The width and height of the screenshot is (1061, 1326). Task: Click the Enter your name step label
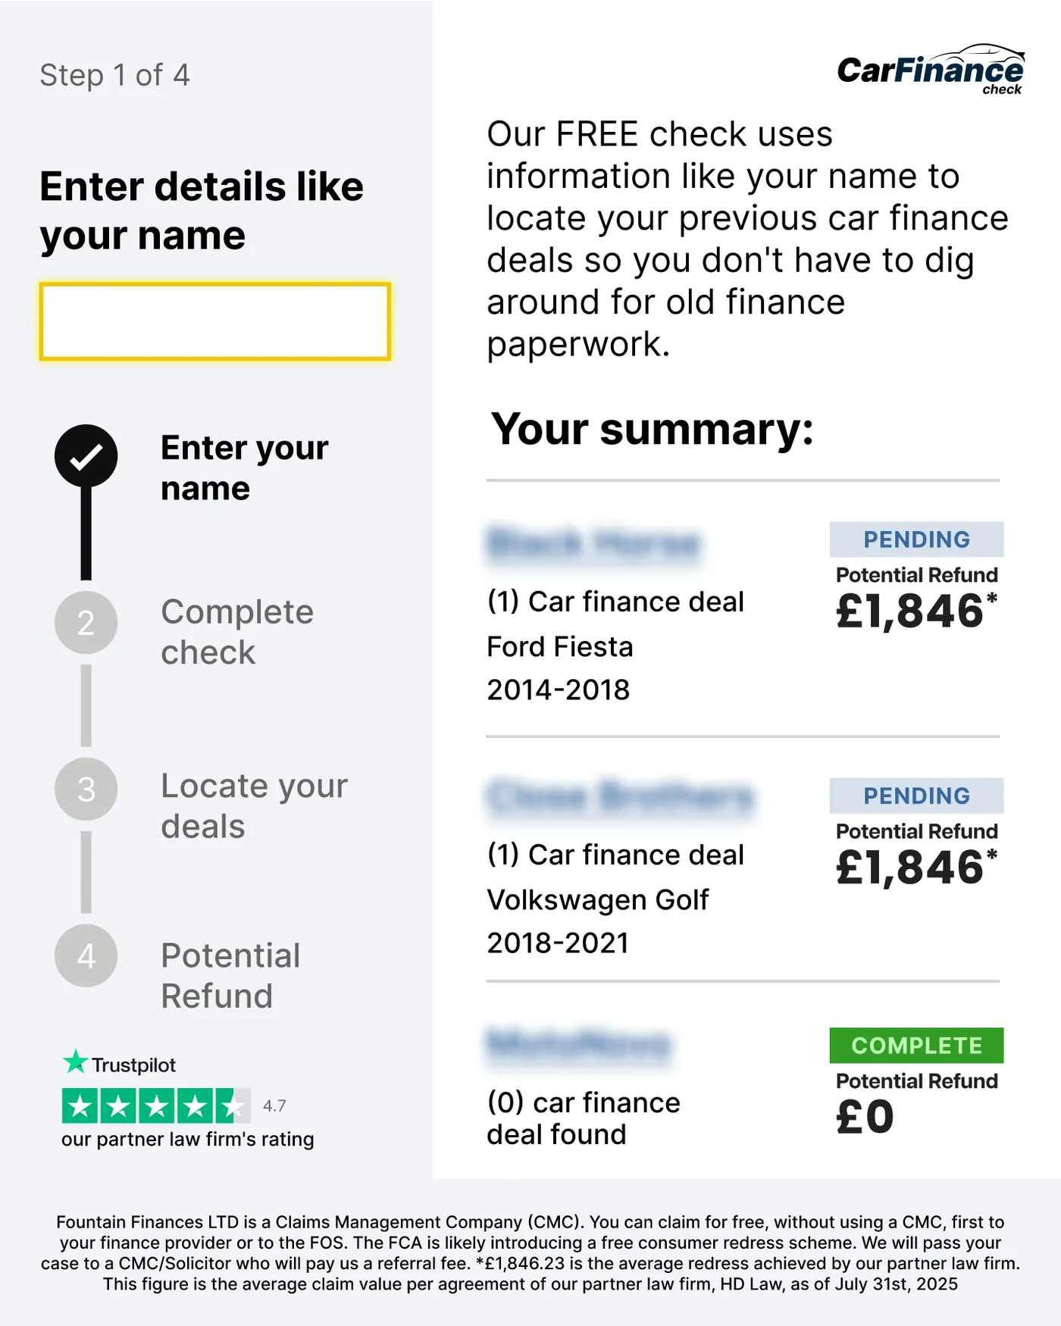244,468
